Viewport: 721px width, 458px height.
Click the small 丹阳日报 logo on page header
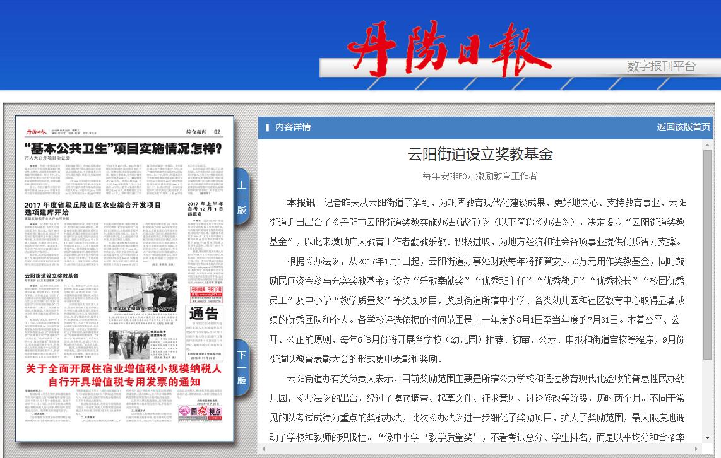(36, 132)
